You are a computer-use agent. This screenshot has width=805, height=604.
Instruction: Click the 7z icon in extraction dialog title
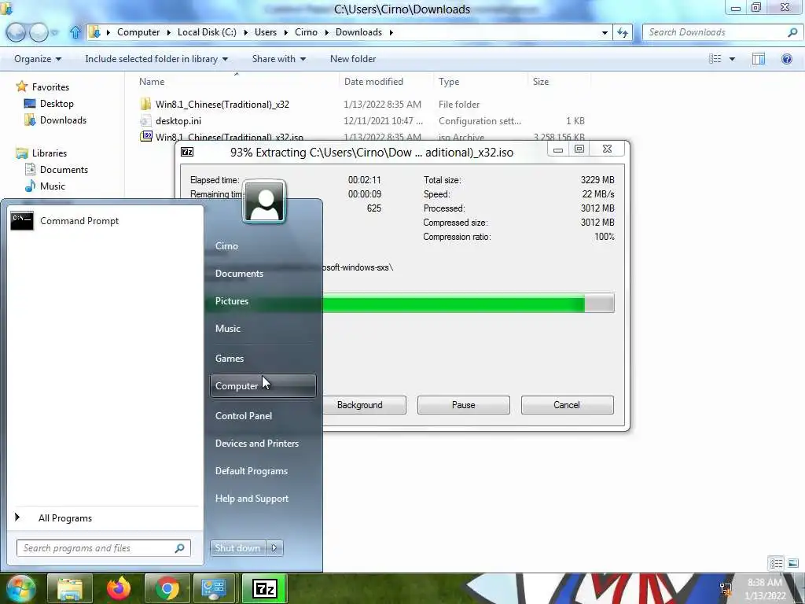pyautogui.click(x=187, y=152)
